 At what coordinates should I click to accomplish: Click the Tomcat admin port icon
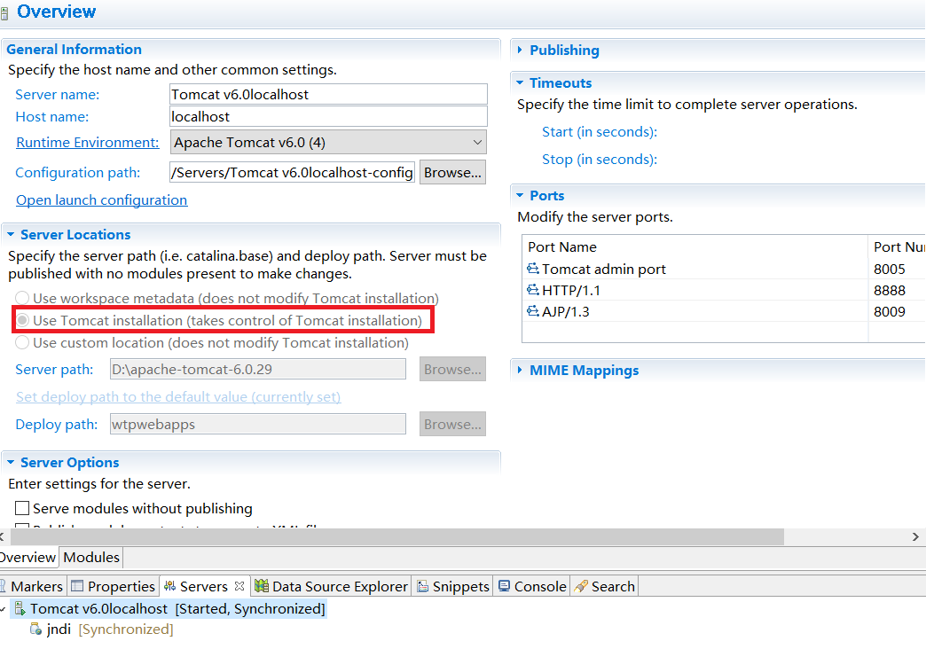(533, 269)
